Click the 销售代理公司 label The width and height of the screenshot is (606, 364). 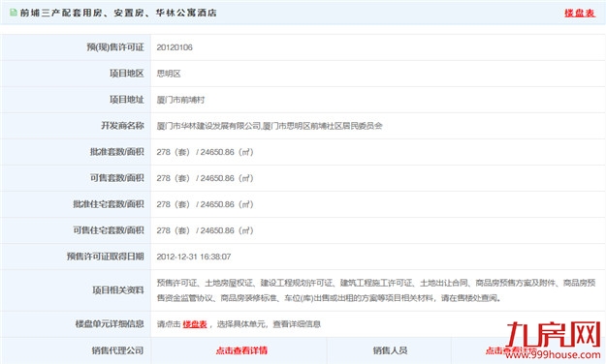118,350
